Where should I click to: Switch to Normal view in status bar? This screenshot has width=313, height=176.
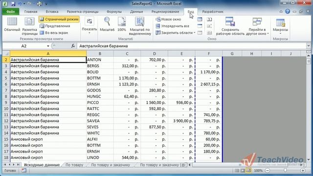tap(237, 171)
